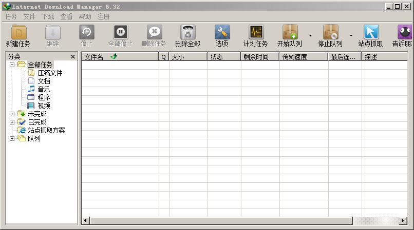Click the stacked folders icon beside 队列
The height and width of the screenshot is (230, 414).
coord(22,138)
